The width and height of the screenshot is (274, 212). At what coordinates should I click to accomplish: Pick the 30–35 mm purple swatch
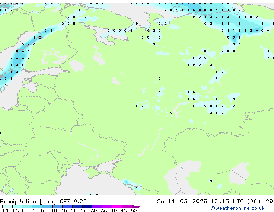tap(97, 206)
